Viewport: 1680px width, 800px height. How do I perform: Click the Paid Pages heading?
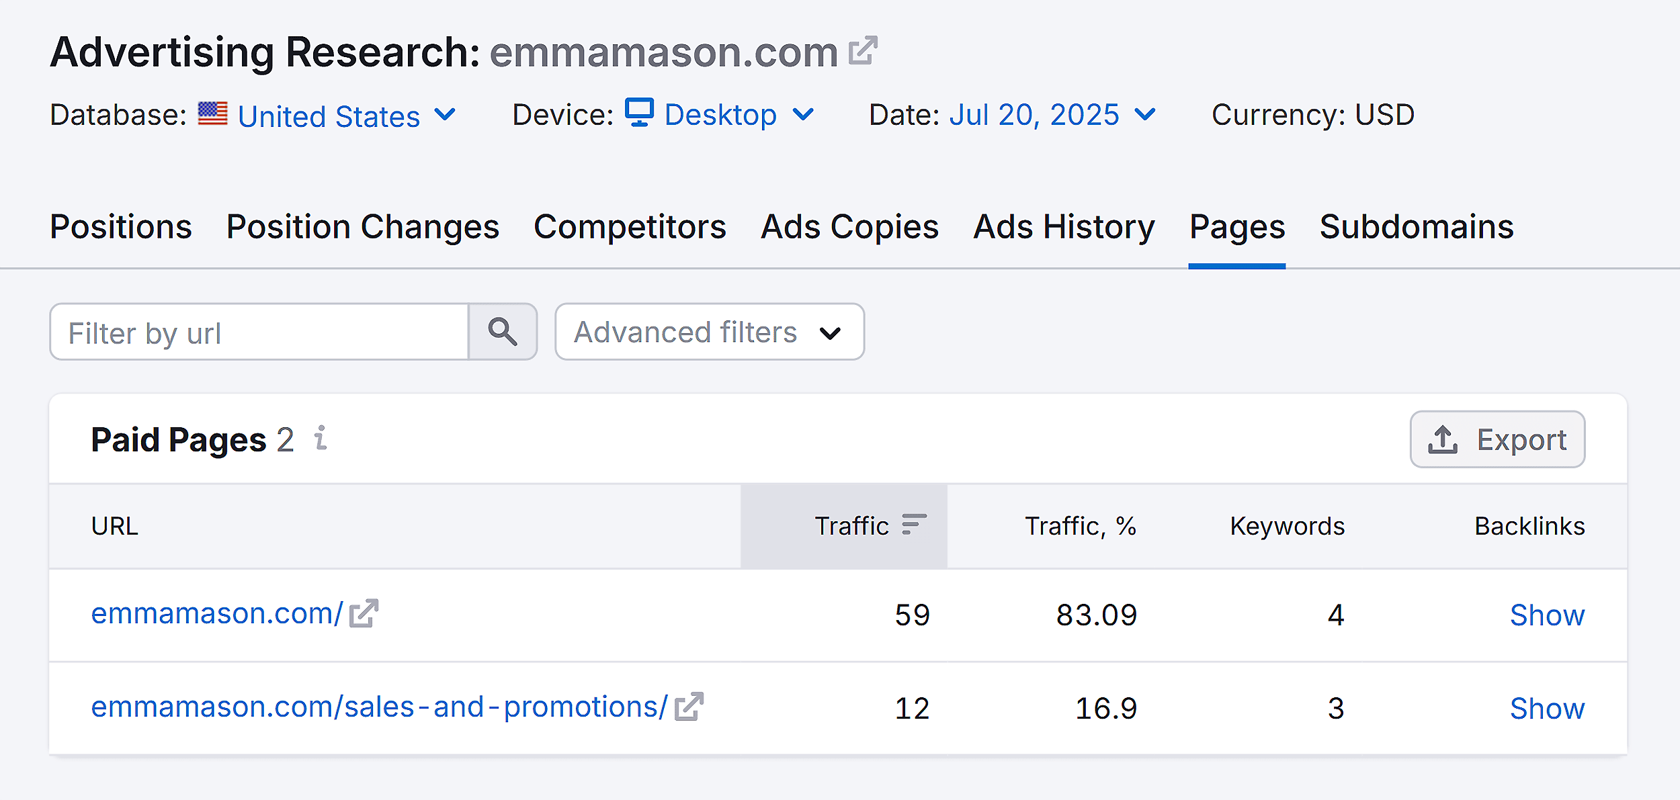tap(179, 439)
